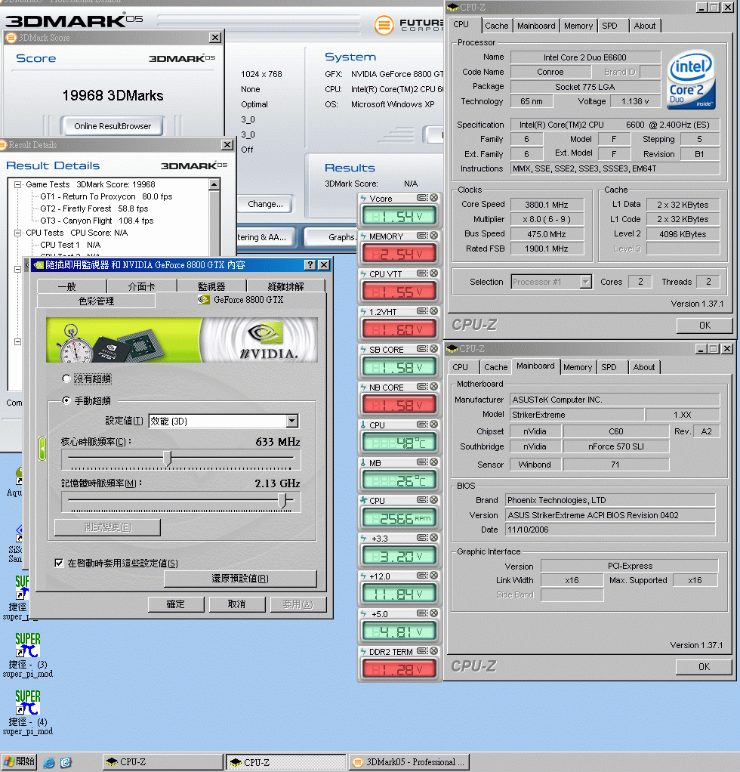740x772 pixels.
Task: Open super_pi_mod (4) desktop shortcut
Action: (27, 712)
